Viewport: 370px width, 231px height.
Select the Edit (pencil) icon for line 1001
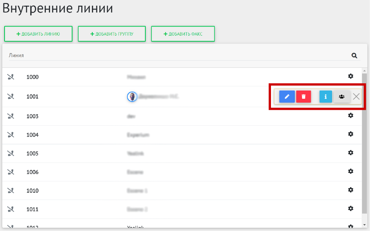287,97
